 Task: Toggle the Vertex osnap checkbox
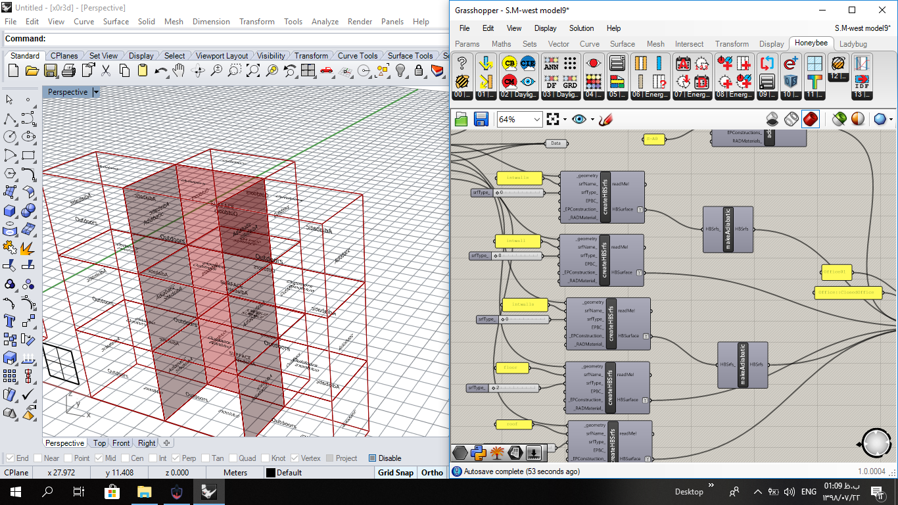click(295, 458)
